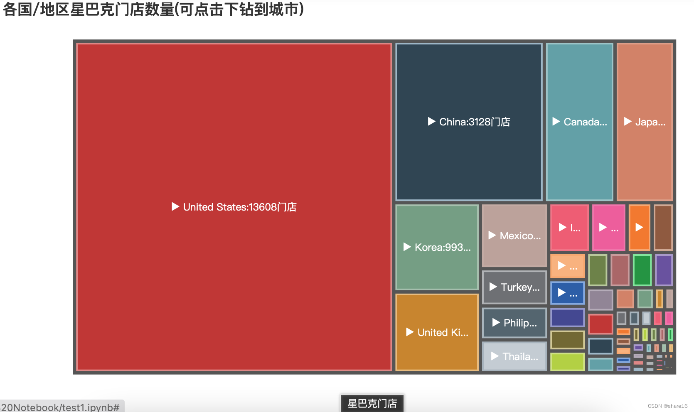This screenshot has height=412, width=694.
Task: Open the grey Turkey... block
Action: 514,287
